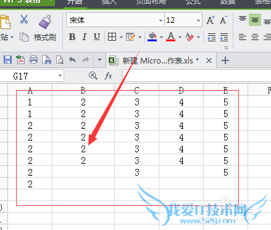Select column header A

pyautogui.click(x=30, y=90)
